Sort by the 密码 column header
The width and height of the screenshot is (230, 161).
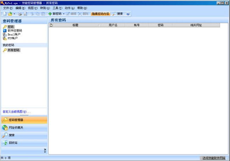[x=160, y=25]
